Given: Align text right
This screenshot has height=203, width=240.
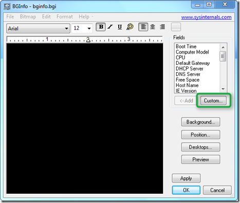Looking at the screenshot, I should [x=162, y=27].
